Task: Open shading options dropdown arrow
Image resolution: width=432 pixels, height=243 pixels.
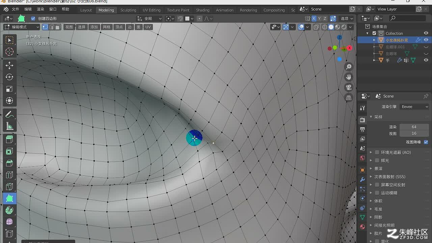Action: pos(351,27)
